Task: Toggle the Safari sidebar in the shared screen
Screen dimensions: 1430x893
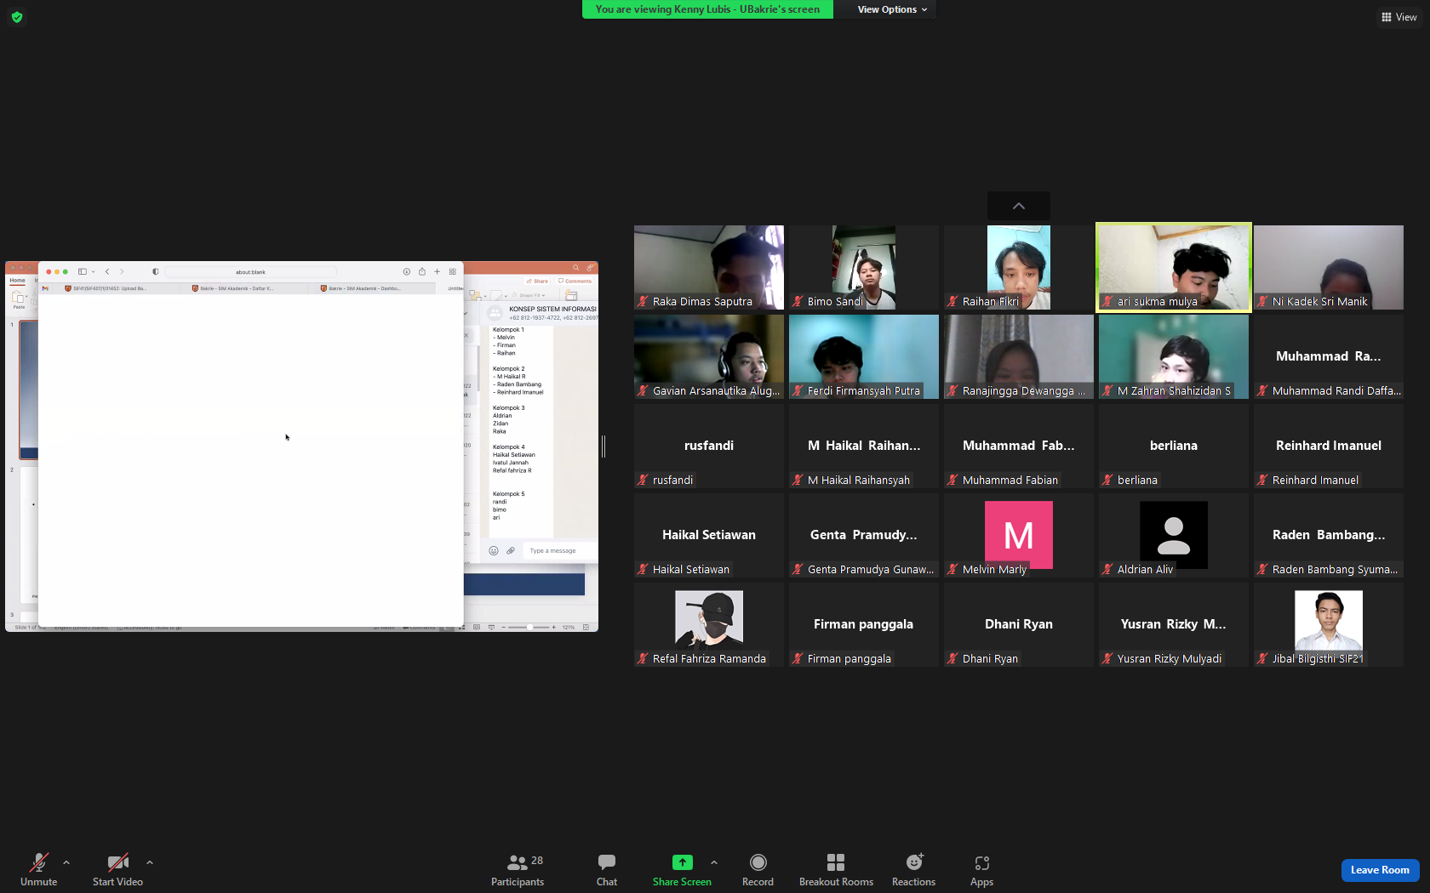Action: tap(83, 272)
